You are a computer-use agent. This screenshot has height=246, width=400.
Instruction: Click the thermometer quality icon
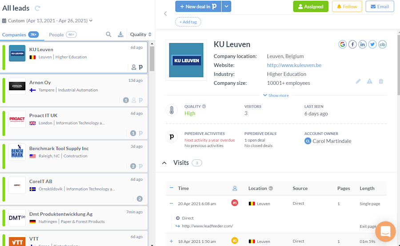pyautogui.click(x=172, y=110)
